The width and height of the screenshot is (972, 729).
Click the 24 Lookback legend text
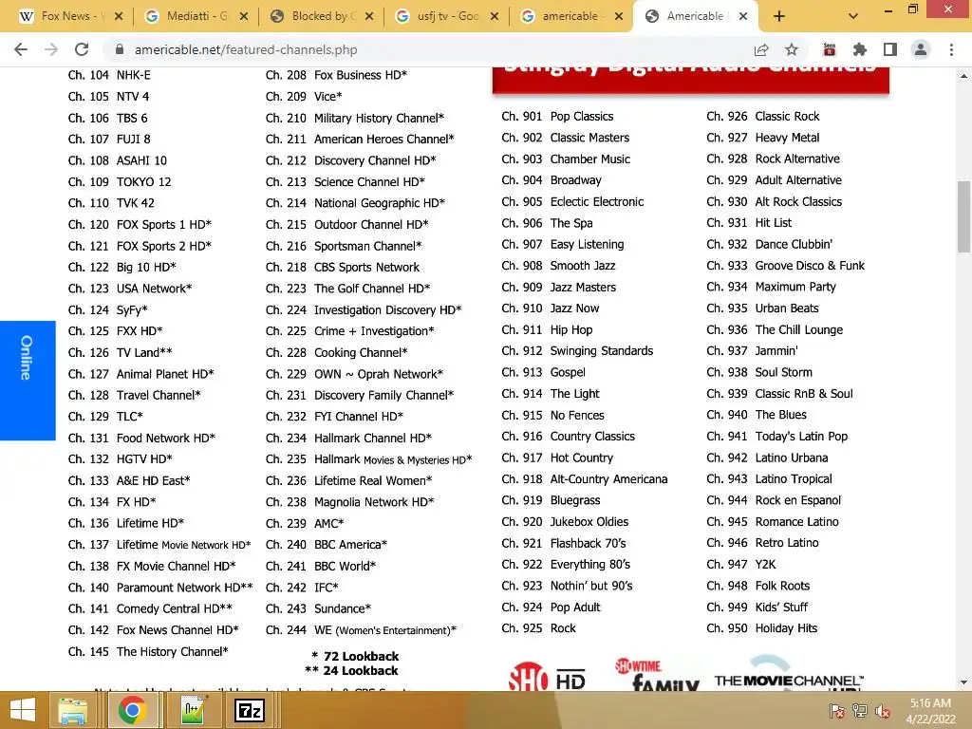351,670
